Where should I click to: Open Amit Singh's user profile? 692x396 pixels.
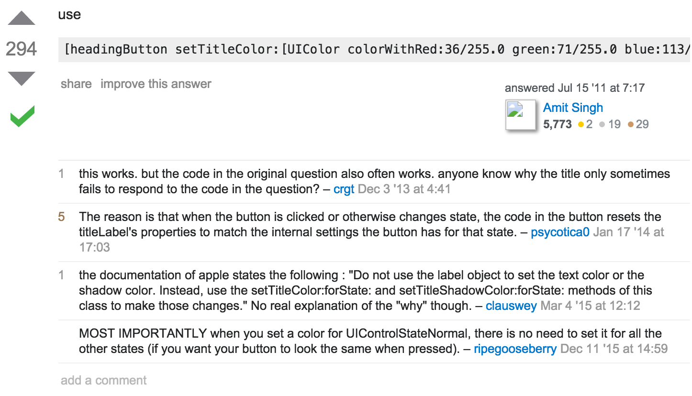pyautogui.click(x=573, y=108)
